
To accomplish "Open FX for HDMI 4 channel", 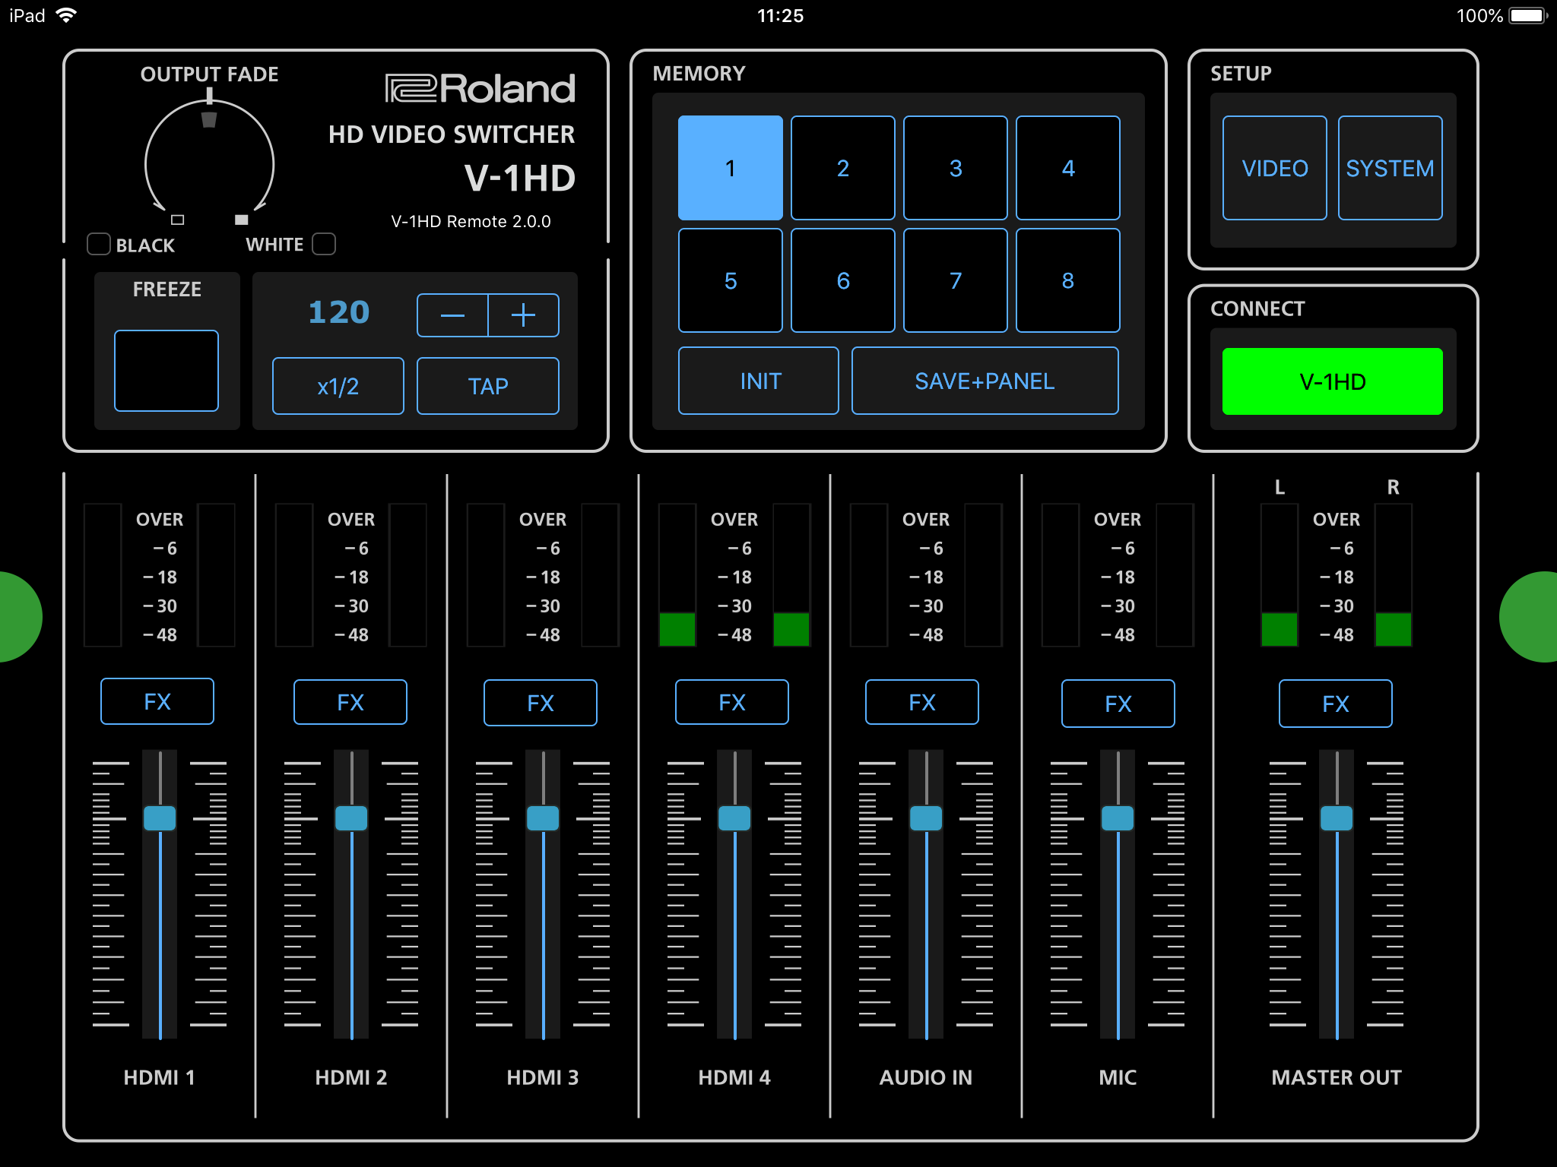I will click(x=731, y=702).
